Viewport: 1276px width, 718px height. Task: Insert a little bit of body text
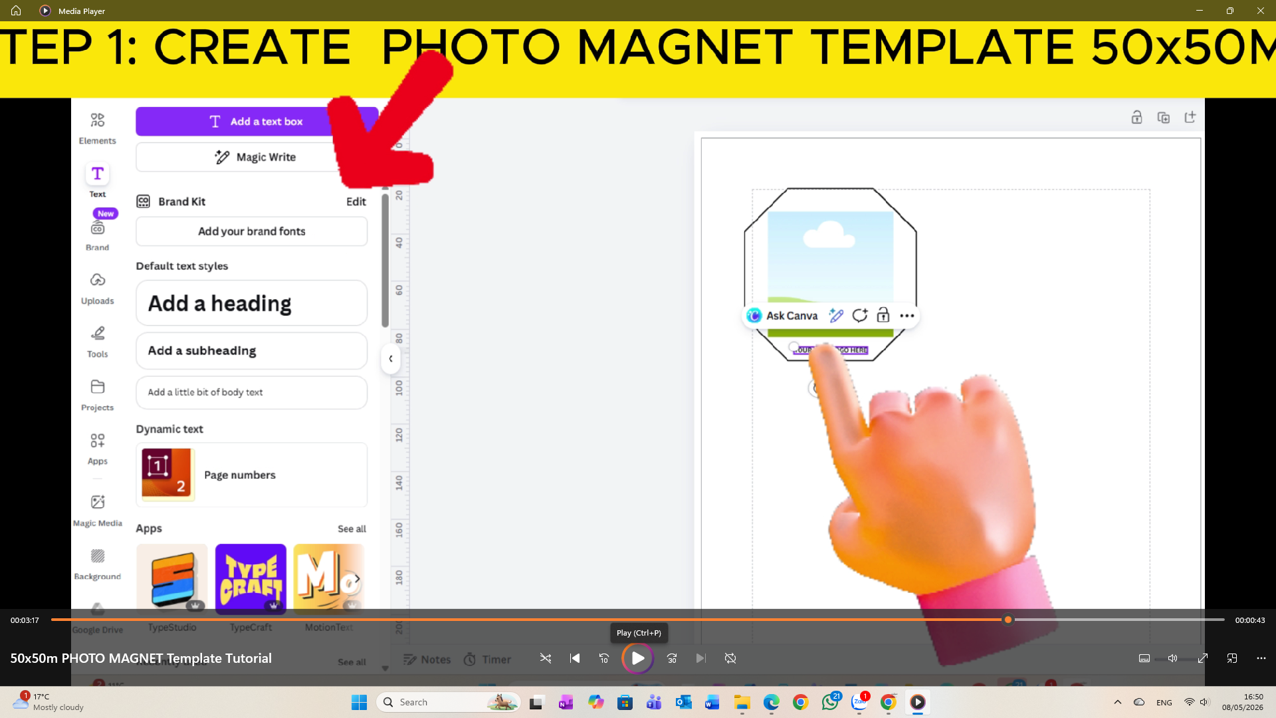(251, 392)
